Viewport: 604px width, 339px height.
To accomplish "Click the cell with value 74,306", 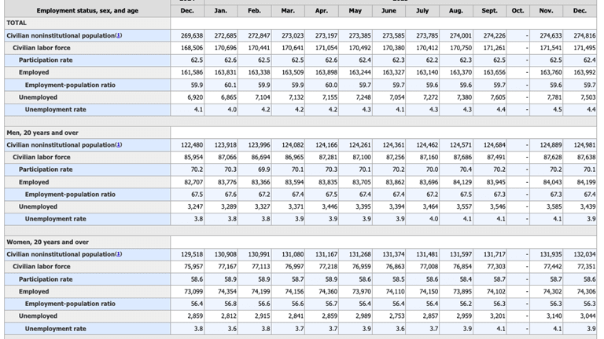I will tap(580, 292).
